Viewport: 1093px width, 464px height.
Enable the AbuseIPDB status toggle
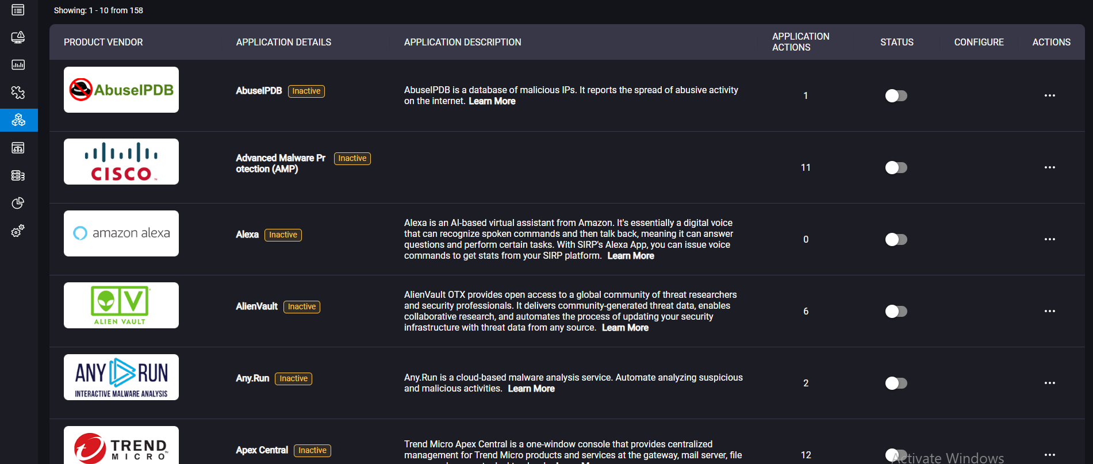pos(896,95)
